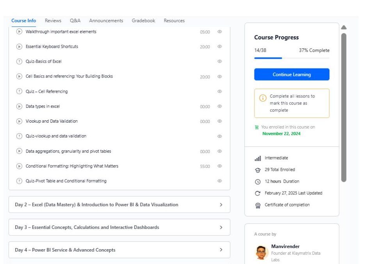Viewport: 366px width, 264px height.
Task: Click the certificate badge icon
Action: coord(258,206)
